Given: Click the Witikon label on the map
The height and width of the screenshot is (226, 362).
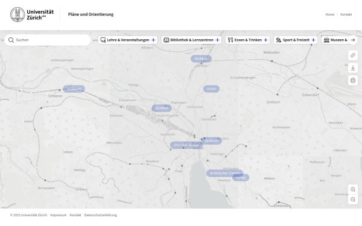Looking at the screenshot, I should [270, 179].
